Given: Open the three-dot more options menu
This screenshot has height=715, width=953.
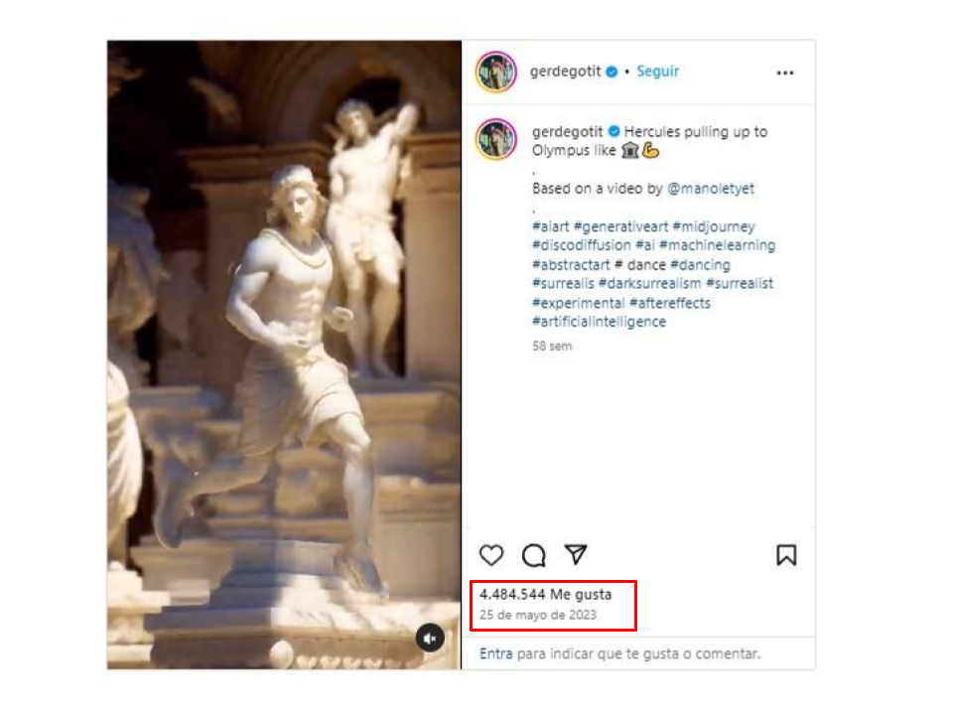Looking at the screenshot, I should (784, 72).
